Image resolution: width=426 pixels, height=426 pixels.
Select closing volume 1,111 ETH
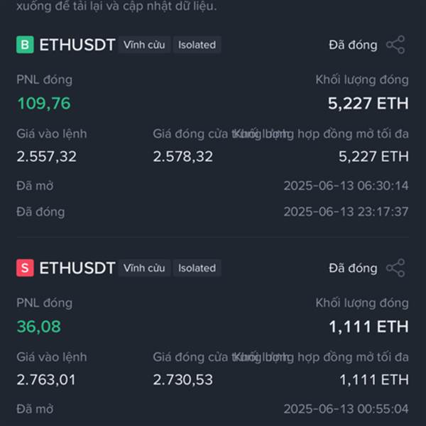tap(368, 327)
